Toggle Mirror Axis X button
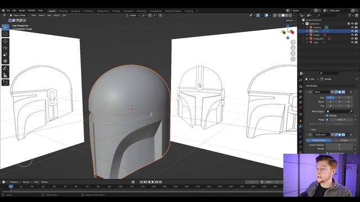360x202 pixels. point(330,98)
